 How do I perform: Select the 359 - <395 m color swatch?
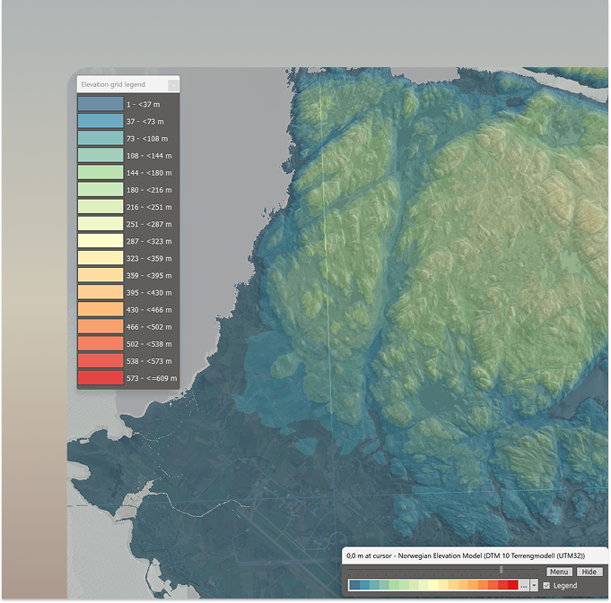pos(100,275)
